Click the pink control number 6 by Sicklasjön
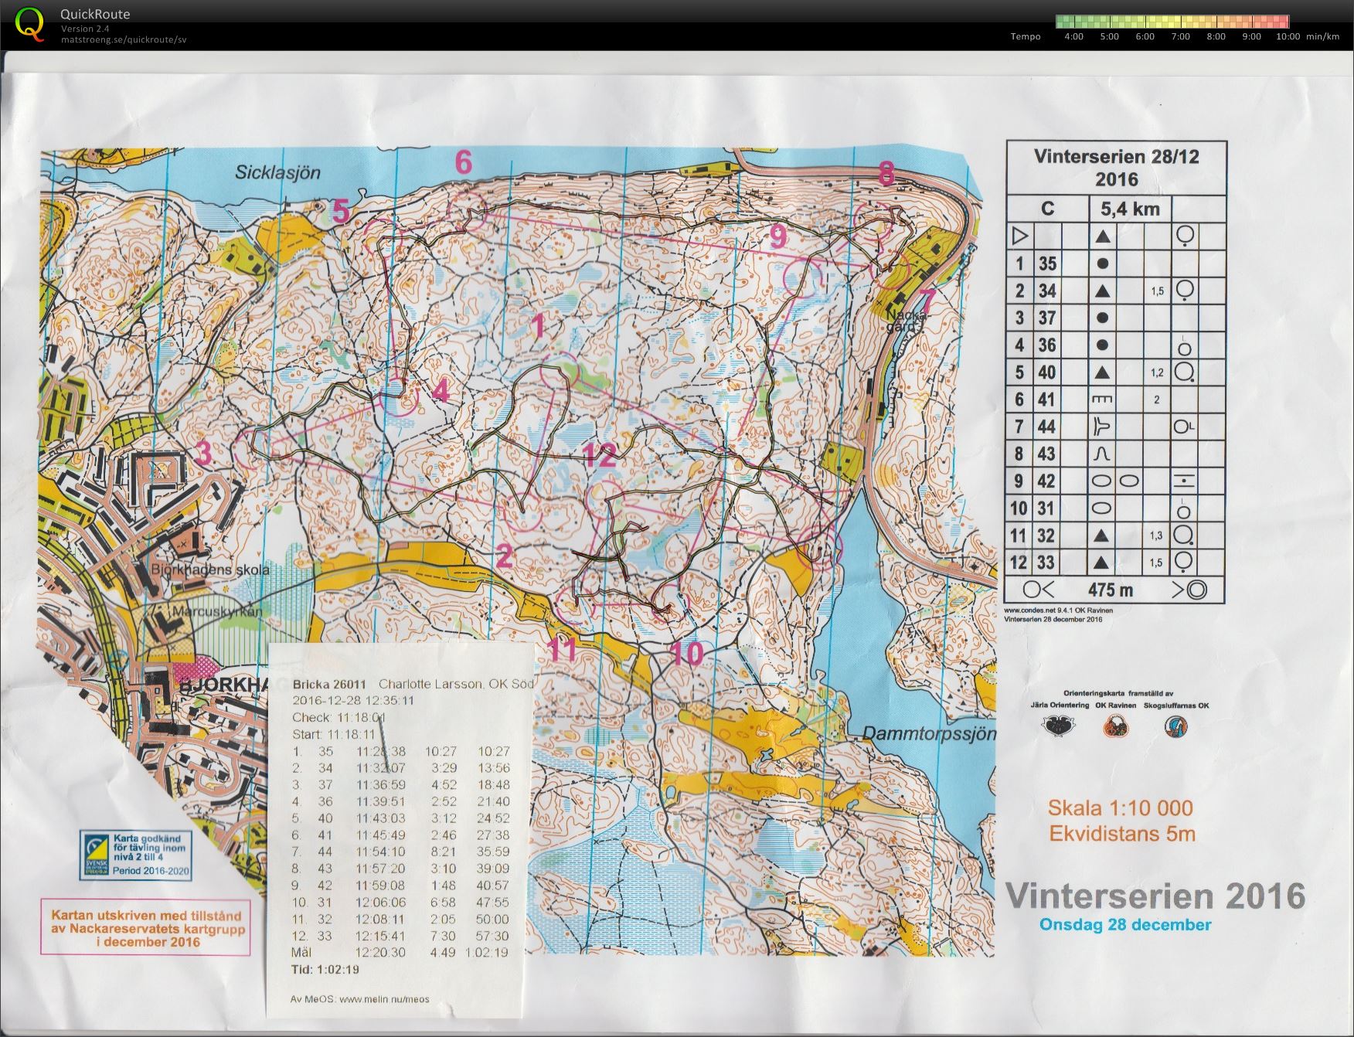 click(463, 162)
